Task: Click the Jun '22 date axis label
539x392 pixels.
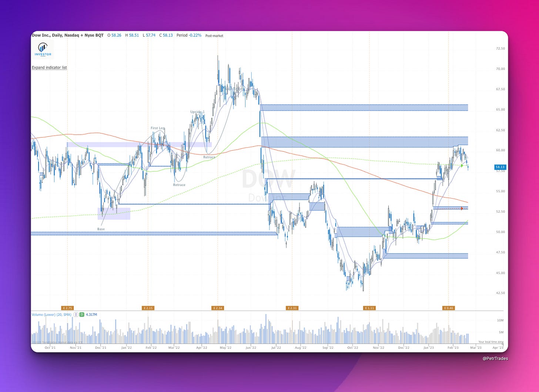Action: (251, 348)
